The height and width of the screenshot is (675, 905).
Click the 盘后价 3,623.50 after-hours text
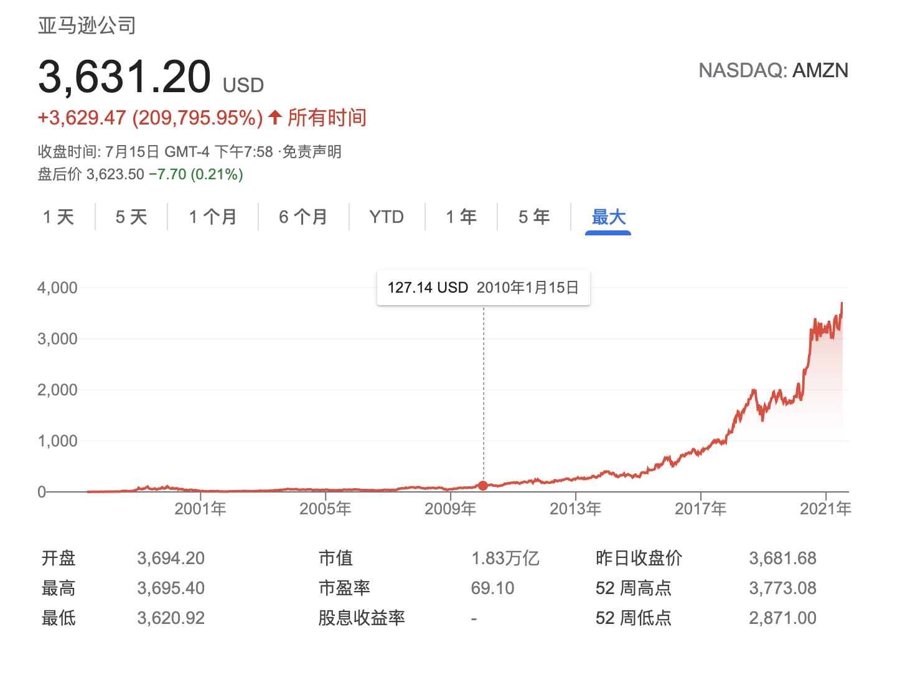pos(91,174)
